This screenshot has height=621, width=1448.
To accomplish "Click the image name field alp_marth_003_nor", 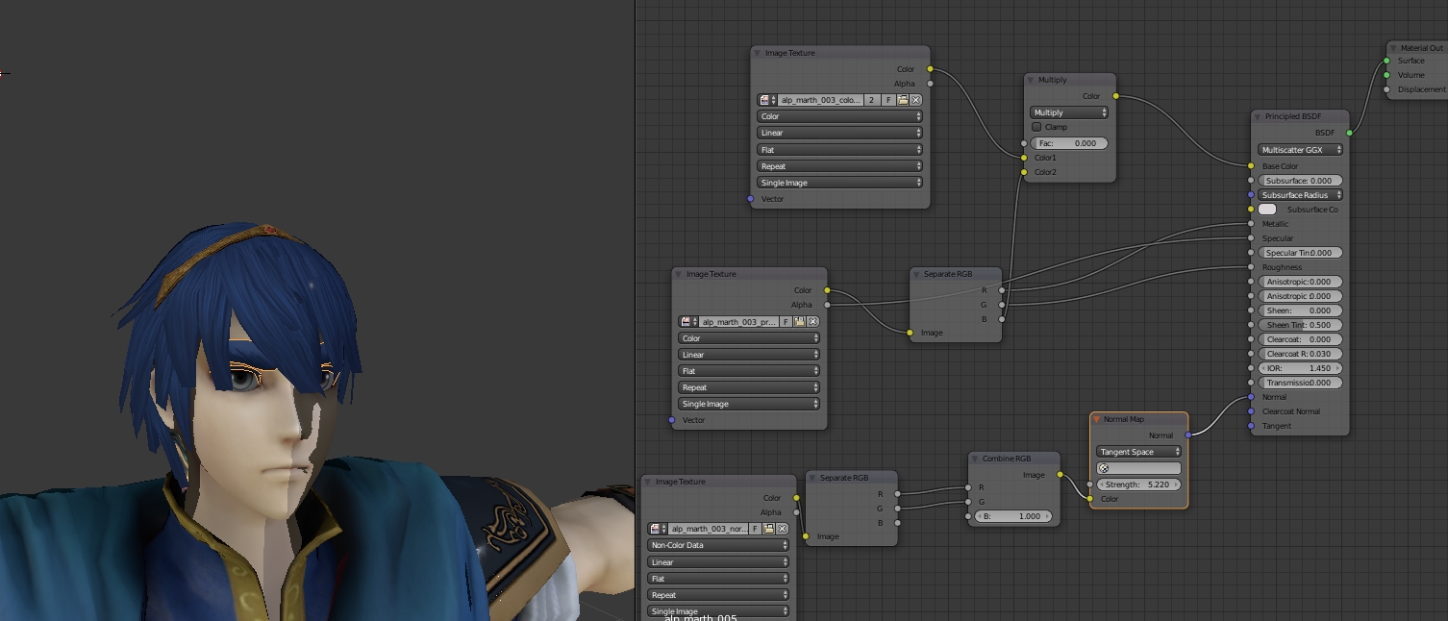I will click(708, 529).
